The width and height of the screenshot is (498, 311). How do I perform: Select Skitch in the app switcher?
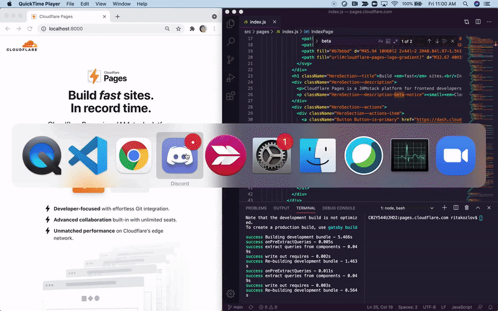[225, 155]
